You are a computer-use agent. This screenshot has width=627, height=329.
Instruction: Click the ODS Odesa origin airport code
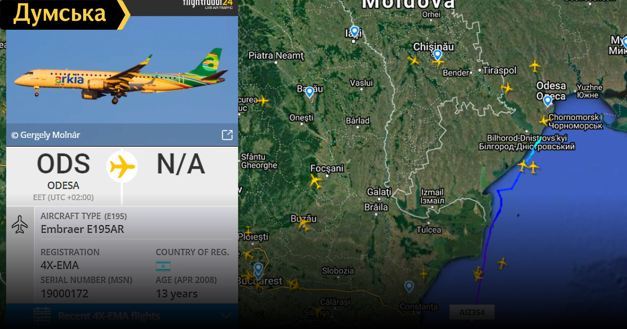tap(63, 164)
